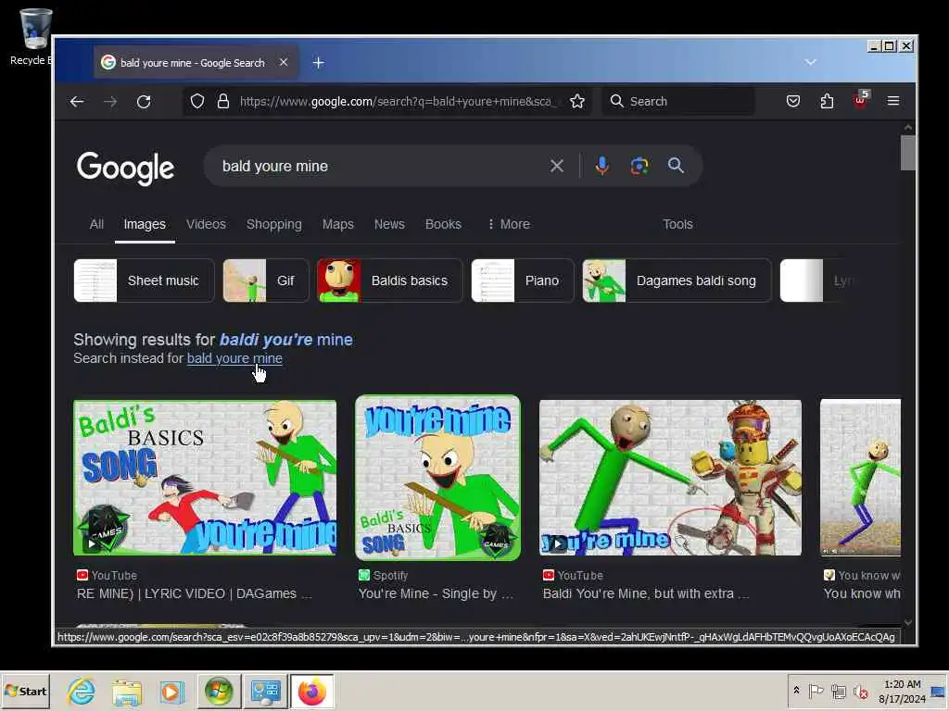Open Baldi You're Mine, but with extra title

(x=646, y=593)
